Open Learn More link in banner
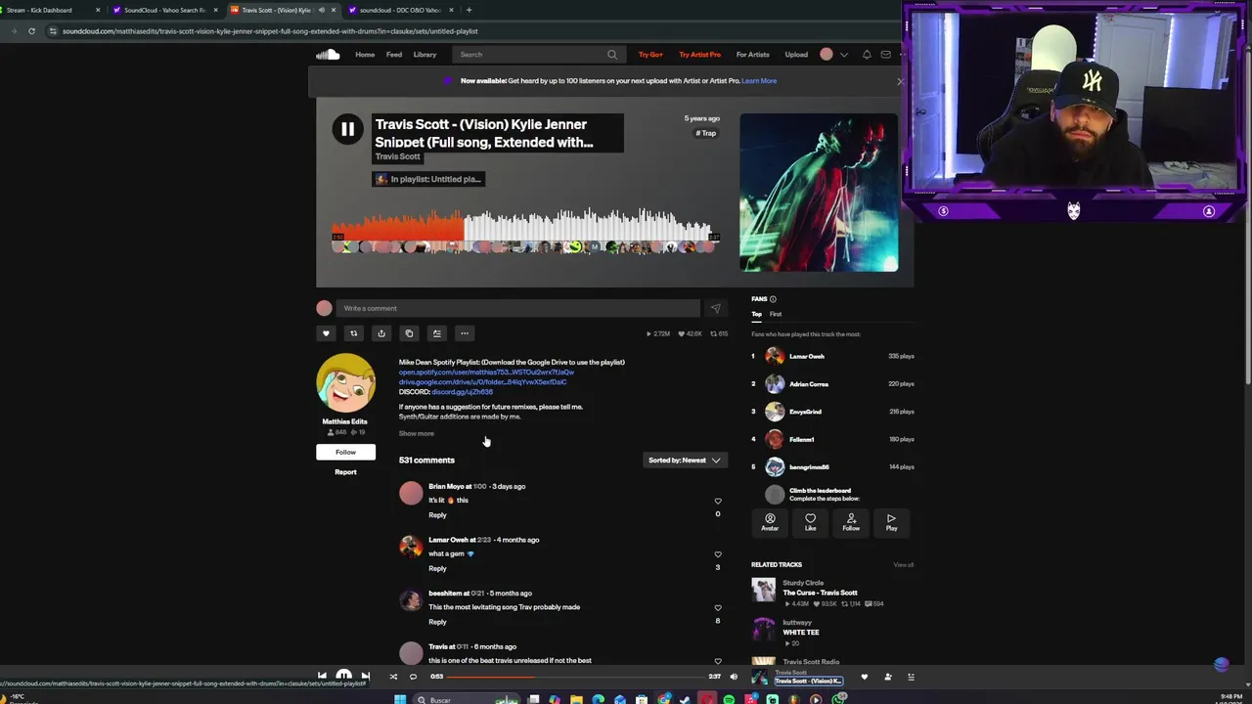This screenshot has width=1252, height=704. point(759,81)
